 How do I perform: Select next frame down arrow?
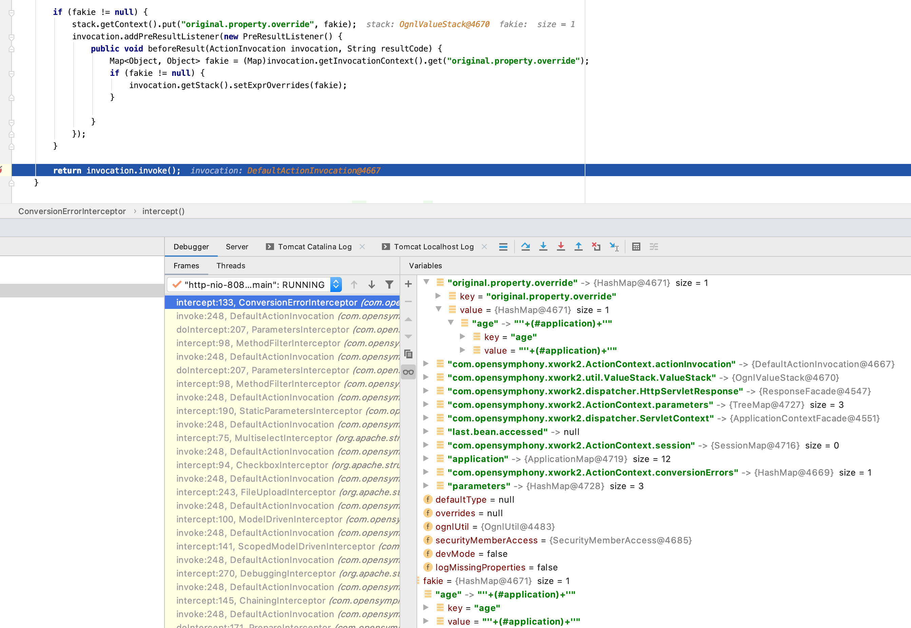pos(372,285)
